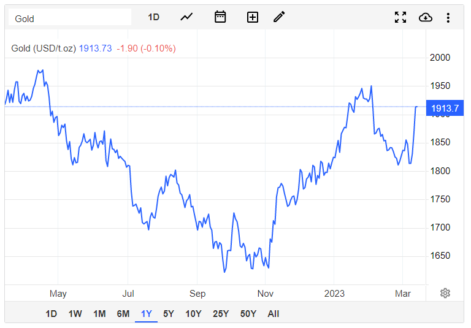This screenshot has width=471, height=328.
Task: Click the Mar label on time axis
Action: pos(403,294)
